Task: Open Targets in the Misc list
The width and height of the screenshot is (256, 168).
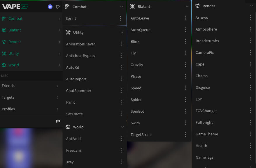Action: coord(31,97)
